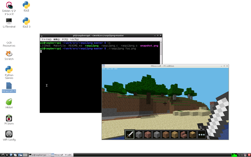Click the terminal window menu icon in titlebar
The width and height of the screenshot is (251, 157).
[42, 35]
